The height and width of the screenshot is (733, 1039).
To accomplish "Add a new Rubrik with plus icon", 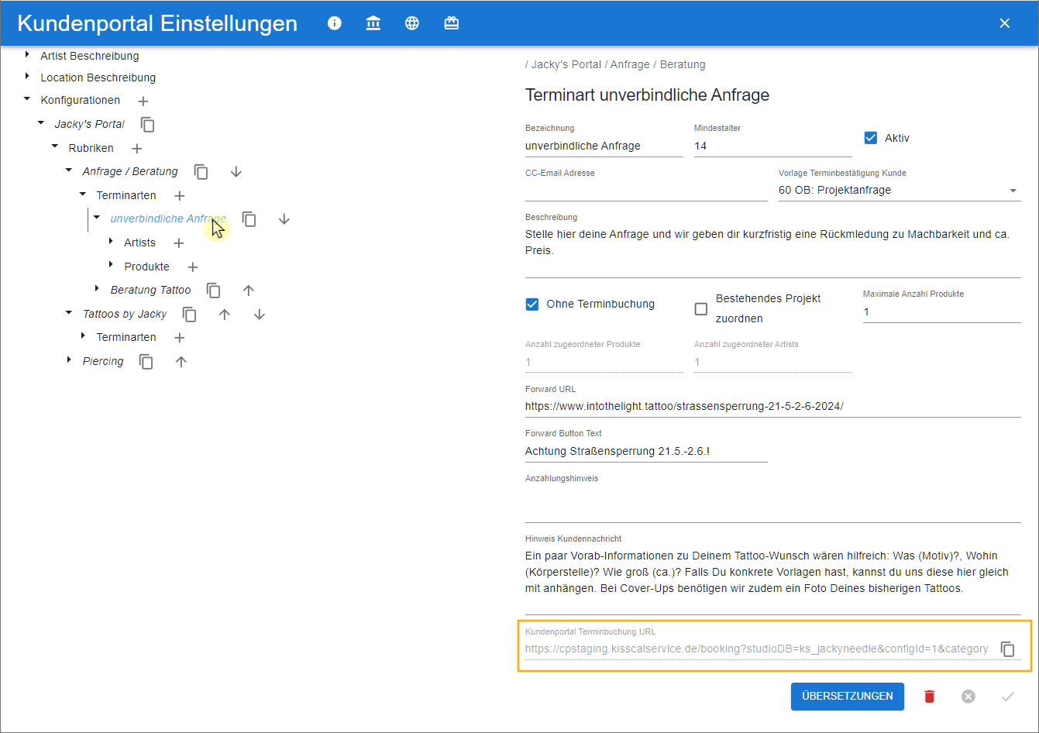I will (136, 148).
